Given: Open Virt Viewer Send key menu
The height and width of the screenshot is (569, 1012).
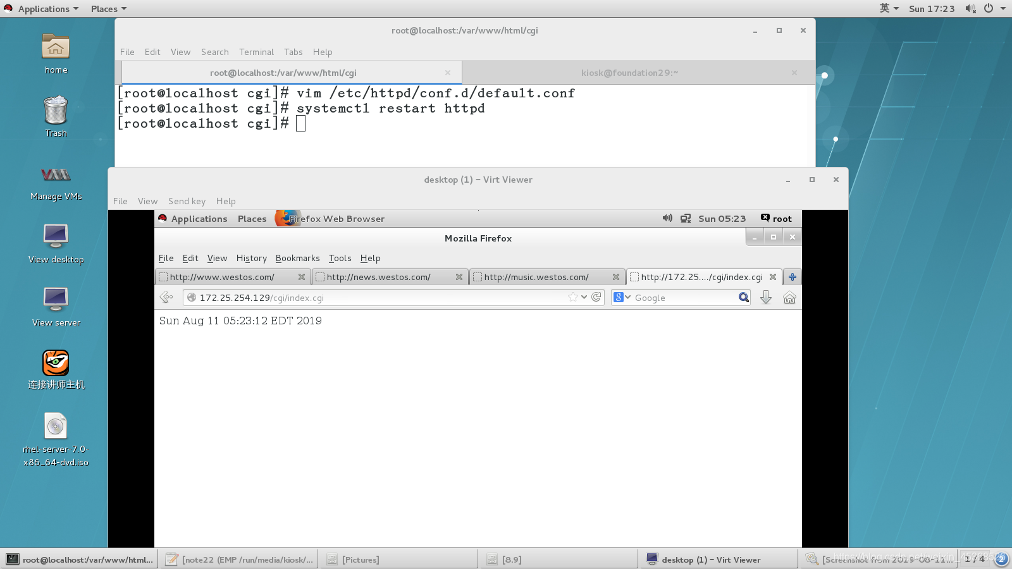Looking at the screenshot, I should pos(187,201).
